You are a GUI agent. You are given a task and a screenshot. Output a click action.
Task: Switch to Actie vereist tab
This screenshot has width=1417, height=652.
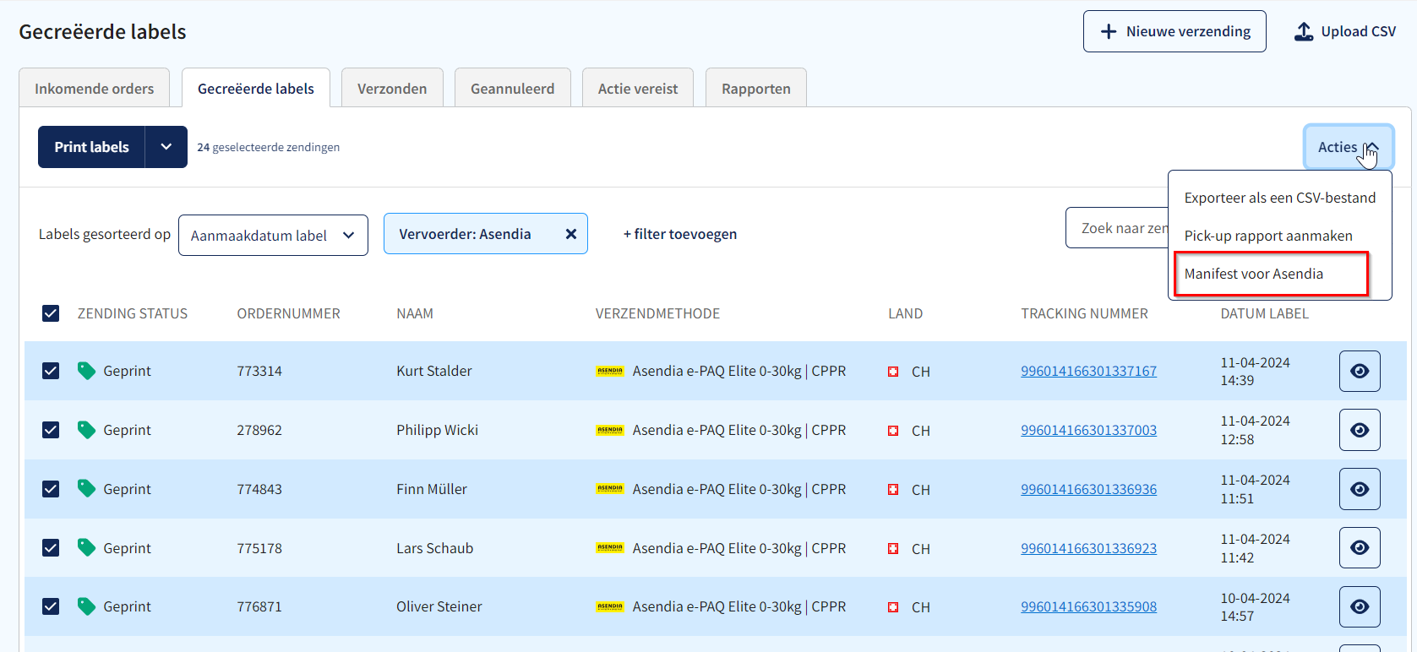pos(638,89)
